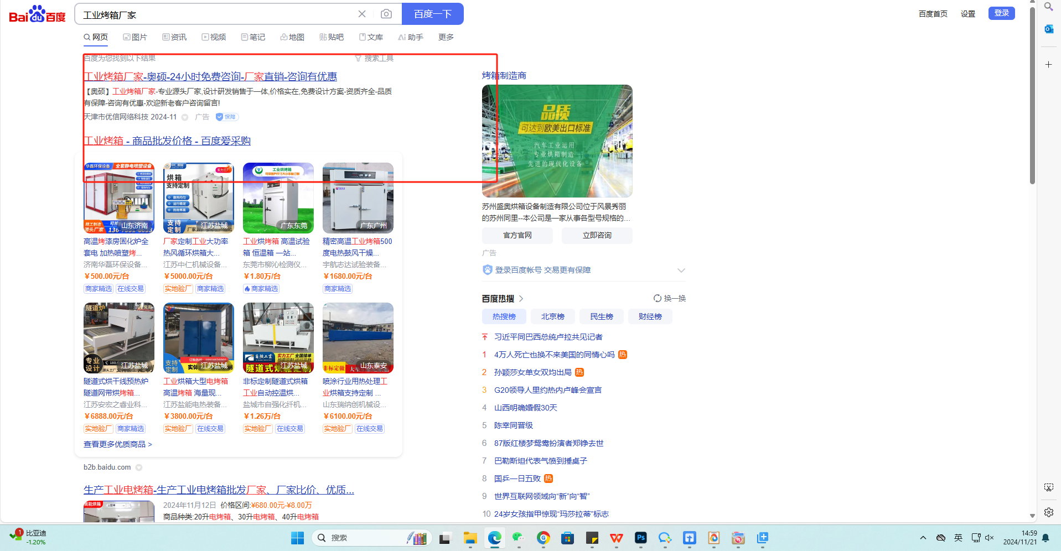Open the 设置 link in the header

968,14
